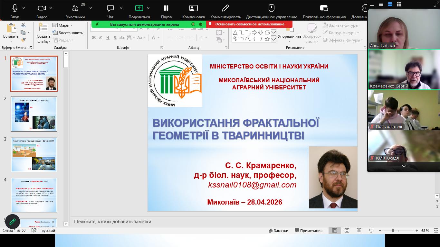Expand video options arrow next to Видео
Screen dimensions: 440x247
(51, 8)
